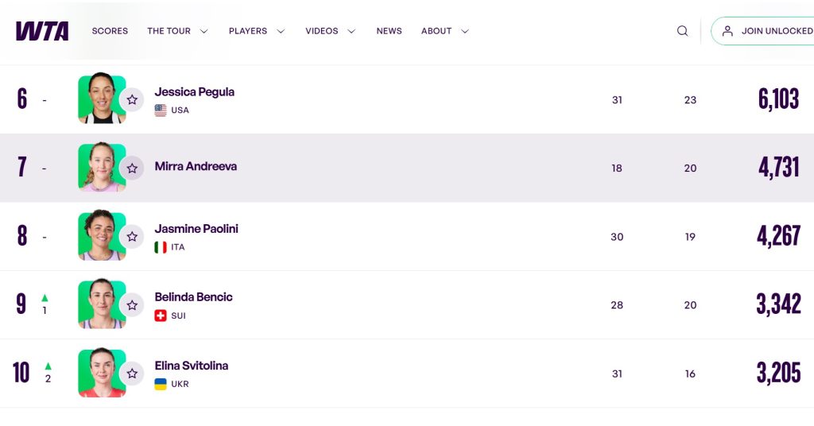
Task: Click the Italy flag under Jasmine Paolini
Action: pyautogui.click(x=161, y=247)
